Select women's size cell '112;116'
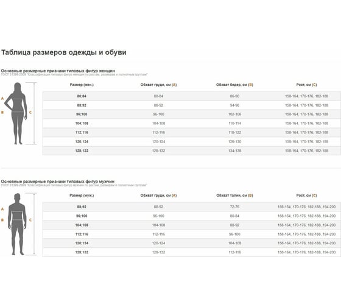This screenshot has height=307, width=341. click(82, 133)
